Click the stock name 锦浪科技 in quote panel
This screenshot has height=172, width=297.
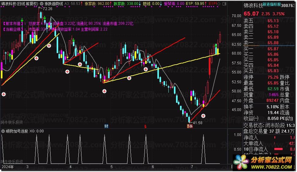point(253,6)
